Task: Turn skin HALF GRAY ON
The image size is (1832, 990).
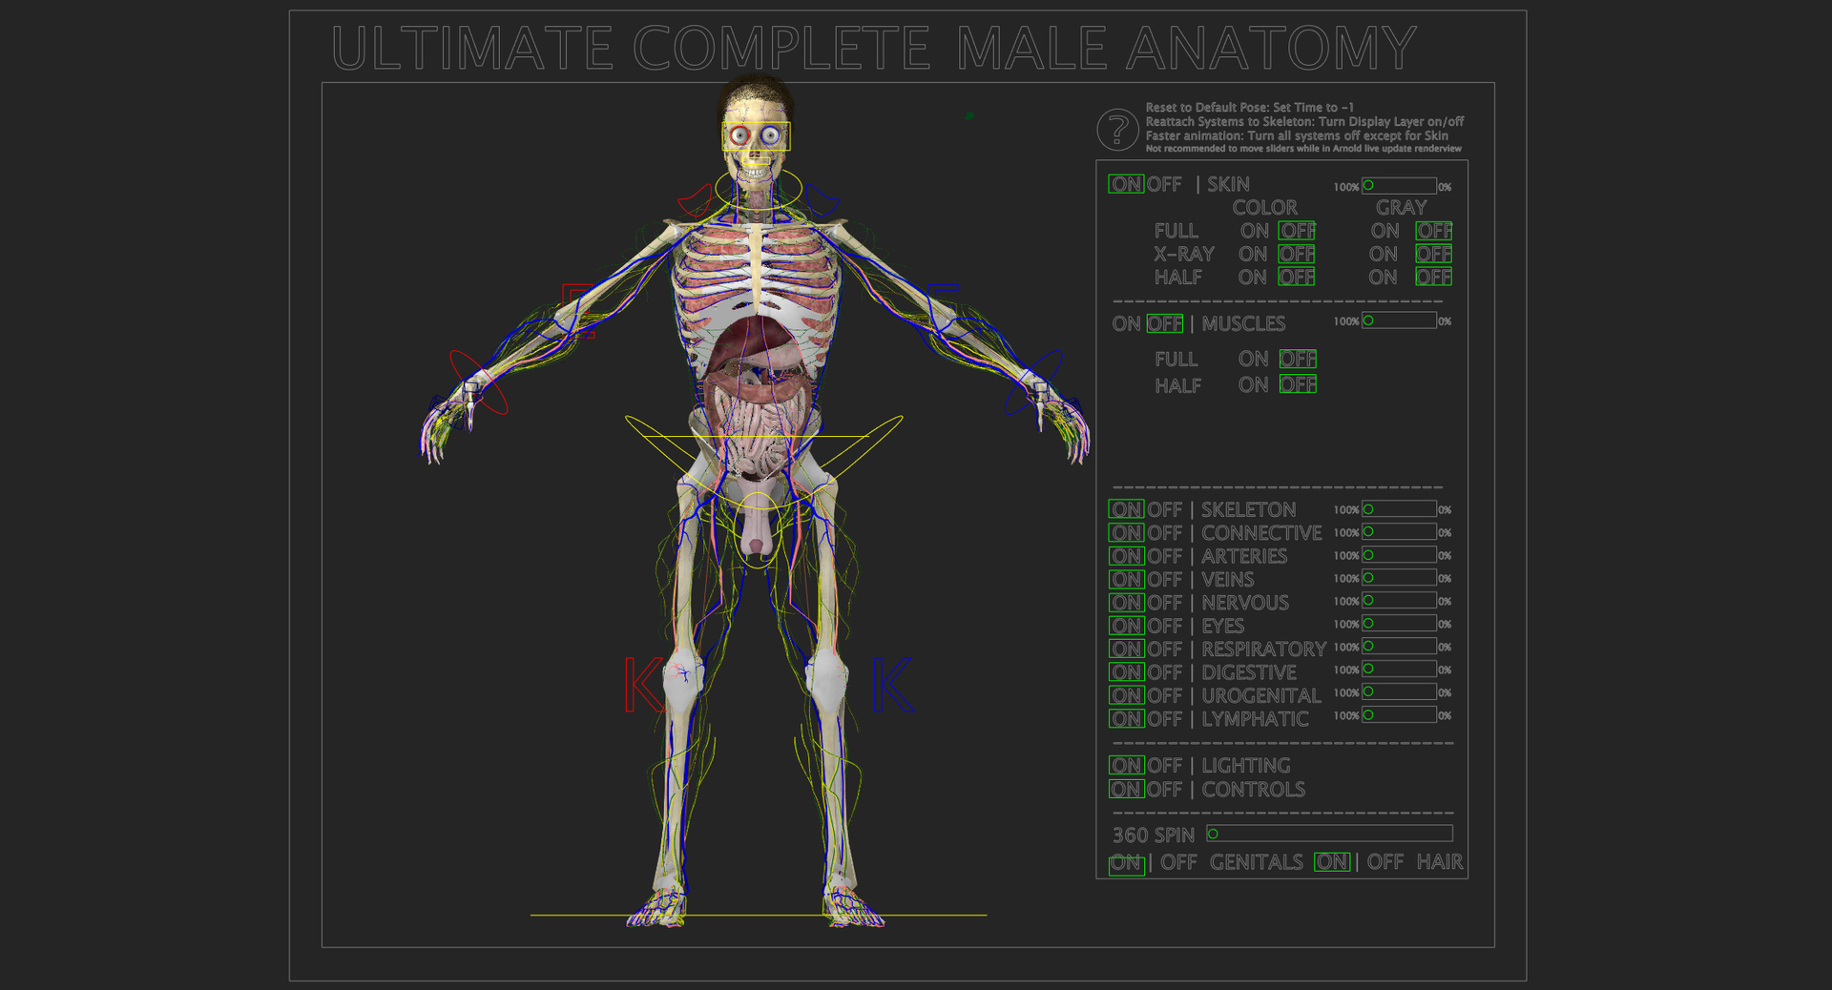Action: (x=1384, y=278)
